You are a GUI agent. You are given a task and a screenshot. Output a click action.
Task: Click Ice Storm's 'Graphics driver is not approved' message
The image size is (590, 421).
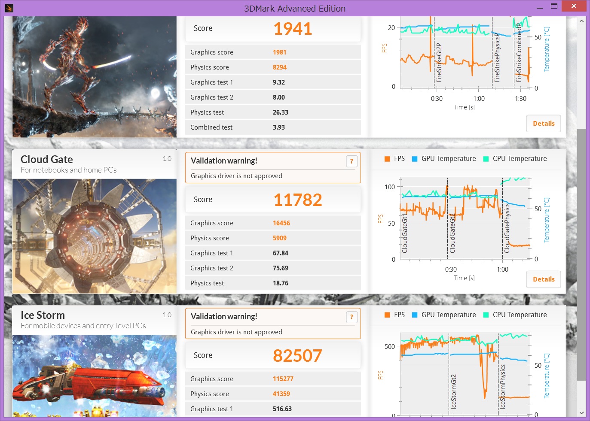tap(236, 332)
